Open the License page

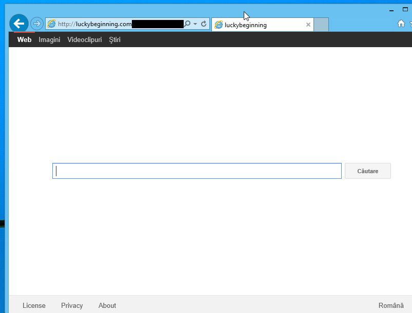[x=34, y=305]
